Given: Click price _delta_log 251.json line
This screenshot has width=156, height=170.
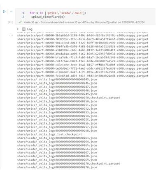Looking at the screenshot, I should 57,105.
